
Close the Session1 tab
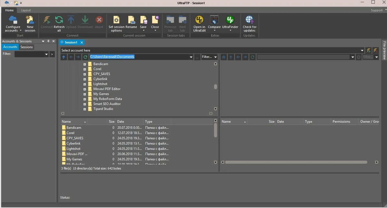82,42
